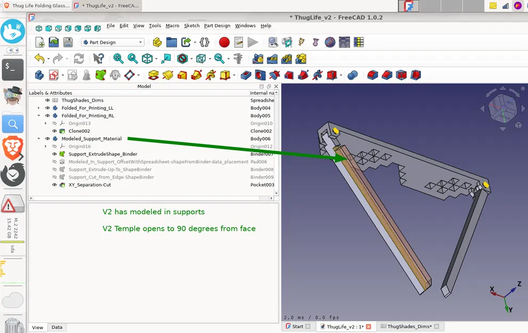Open the Sketch menu

click(192, 26)
